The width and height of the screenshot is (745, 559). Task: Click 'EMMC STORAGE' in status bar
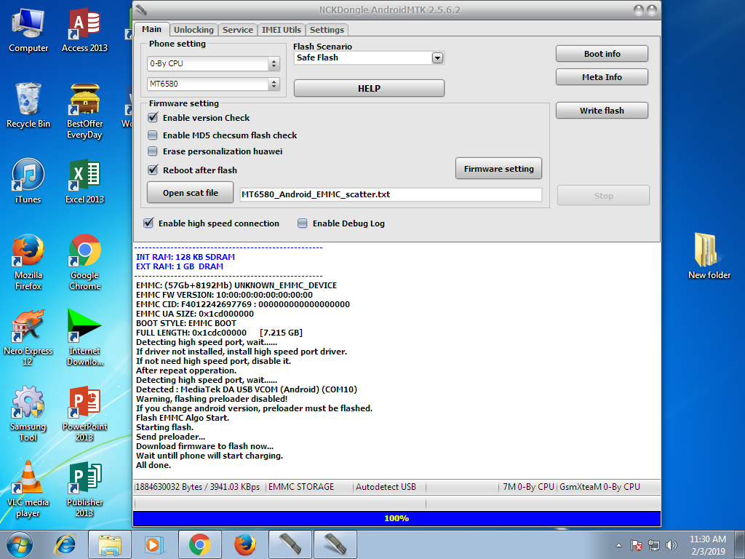(301, 487)
